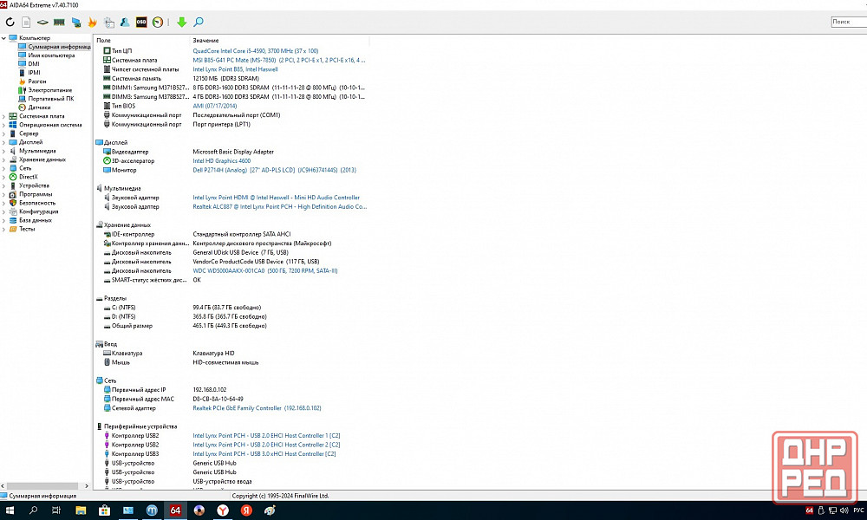Select Разгон in the sidebar tree

click(x=37, y=81)
